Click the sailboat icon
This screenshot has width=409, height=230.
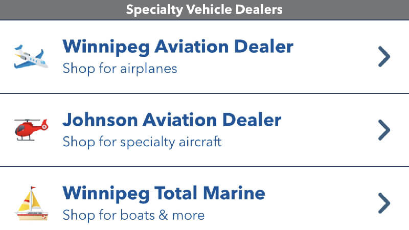tap(31, 203)
